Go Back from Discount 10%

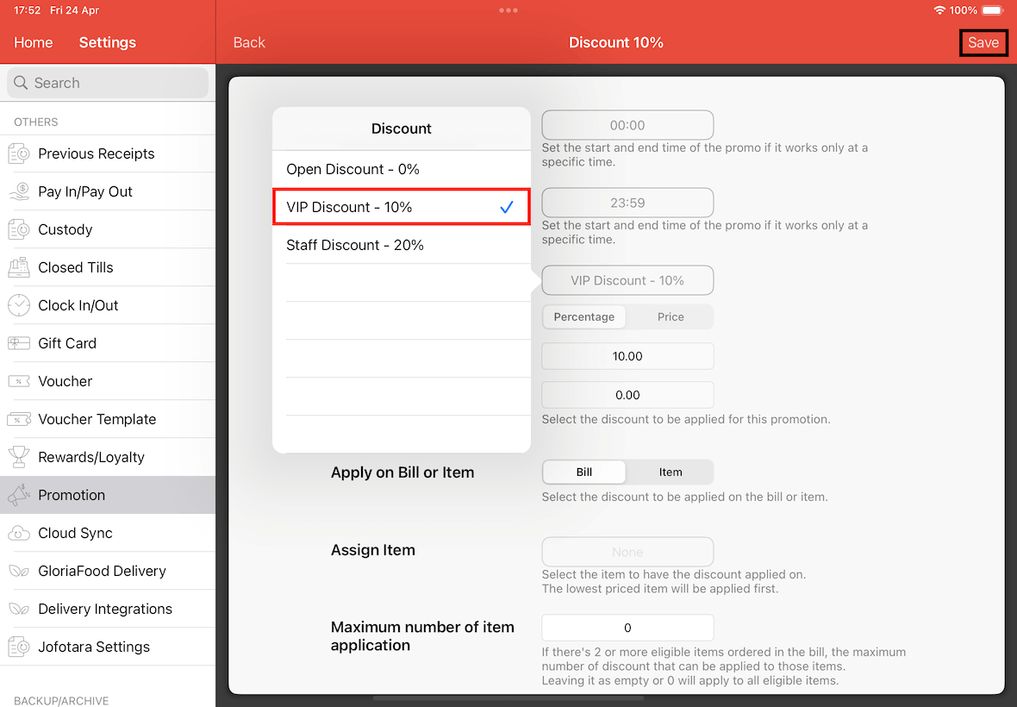tap(249, 43)
